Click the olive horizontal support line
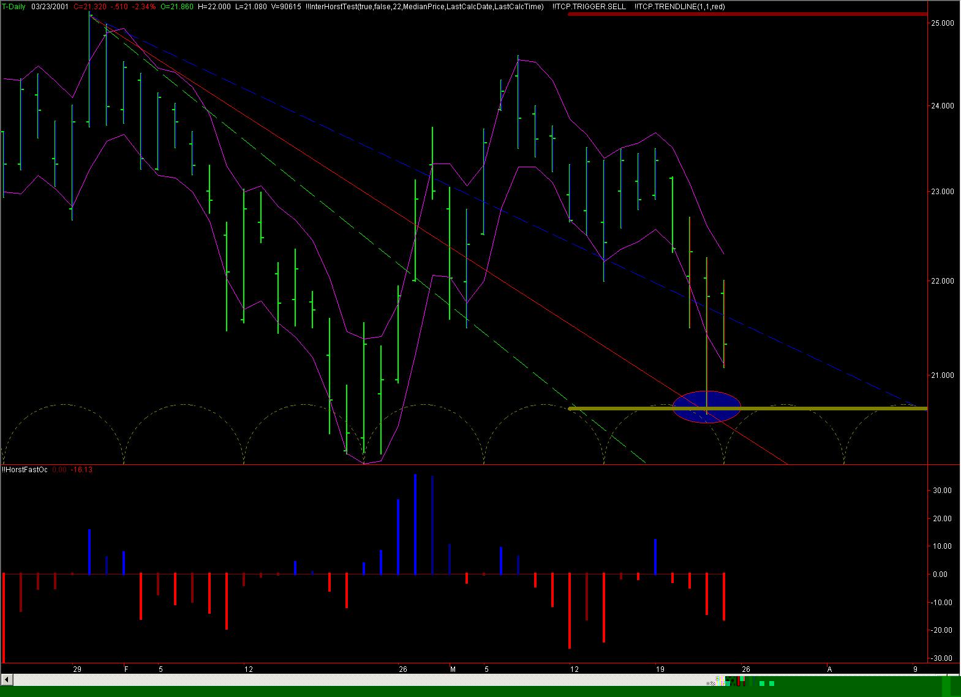Image resolution: width=961 pixels, height=697 pixels. pos(747,408)
